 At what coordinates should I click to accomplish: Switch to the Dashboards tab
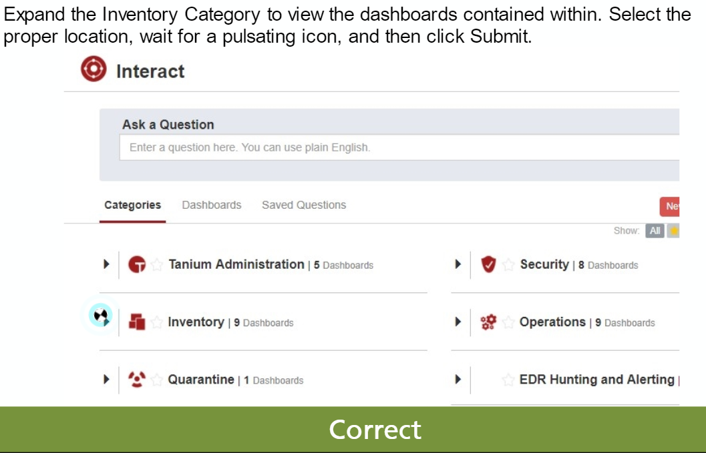211,205
